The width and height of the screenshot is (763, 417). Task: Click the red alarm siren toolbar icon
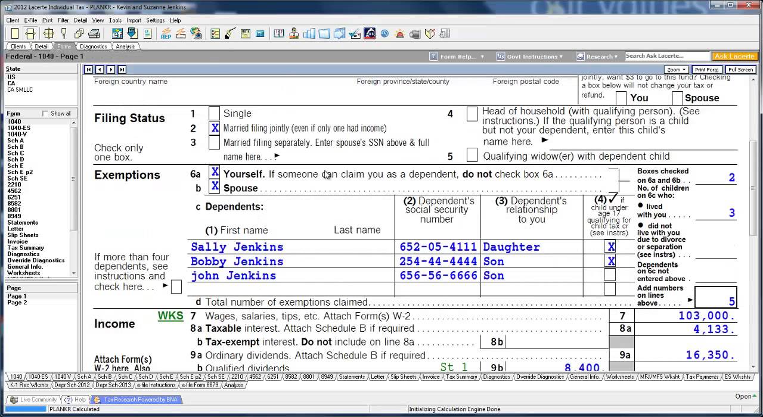click(x=400, y=34)
